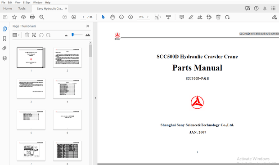The image size is (279, 165).
Task: Click the upload to cloud icon
Action: click(x=23, y=17)
